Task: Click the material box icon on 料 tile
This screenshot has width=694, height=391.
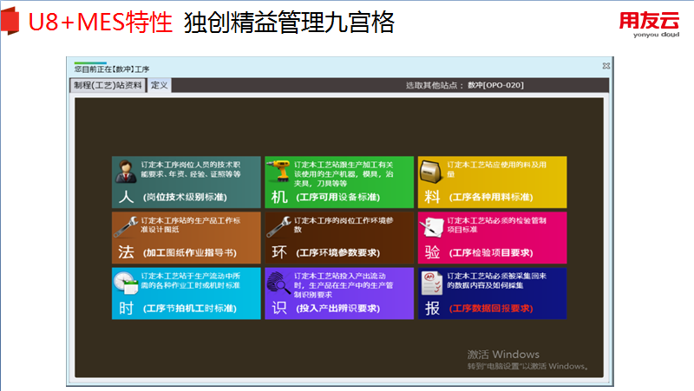Action: coord(431,171)
